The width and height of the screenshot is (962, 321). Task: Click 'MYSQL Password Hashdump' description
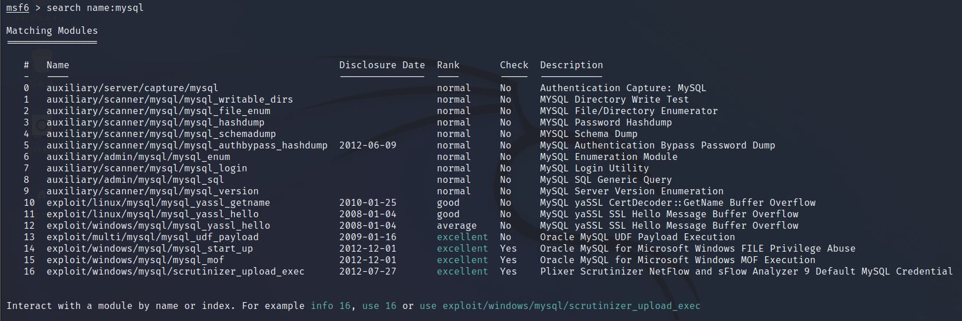606,123
